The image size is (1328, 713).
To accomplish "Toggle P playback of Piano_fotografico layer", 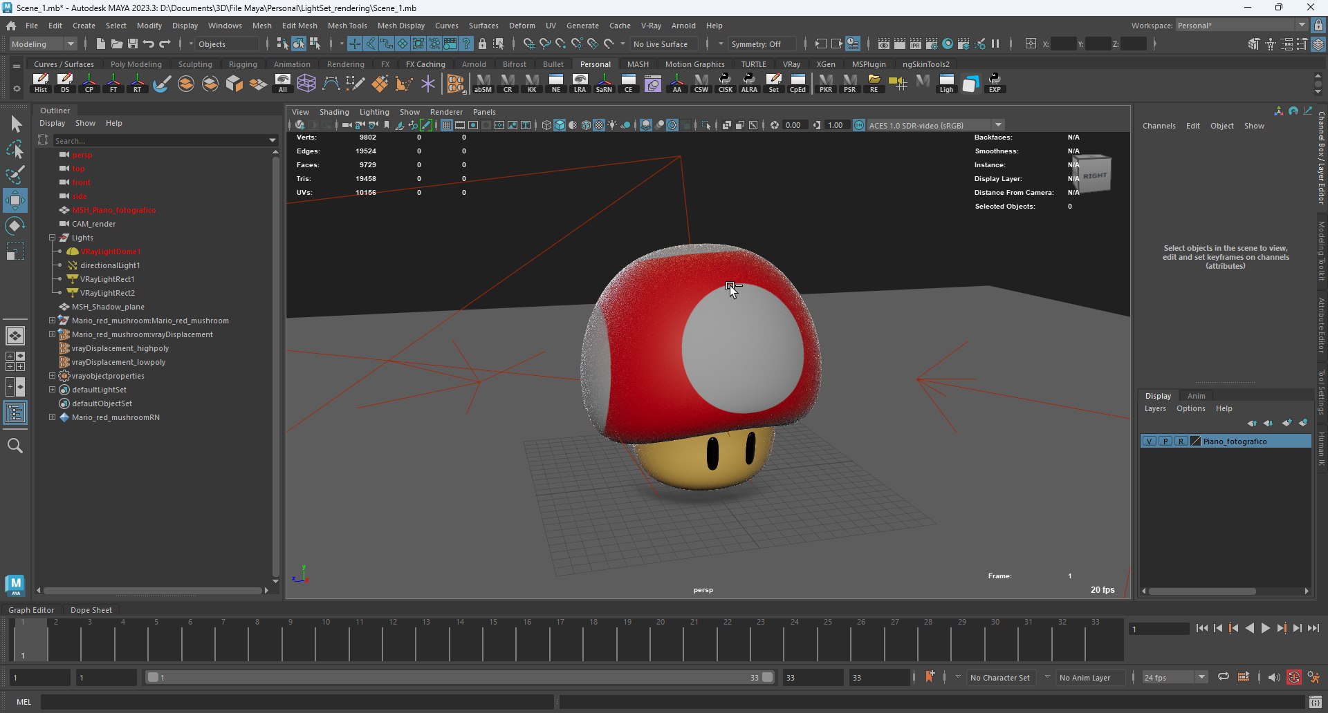I will coord(1165,441).
